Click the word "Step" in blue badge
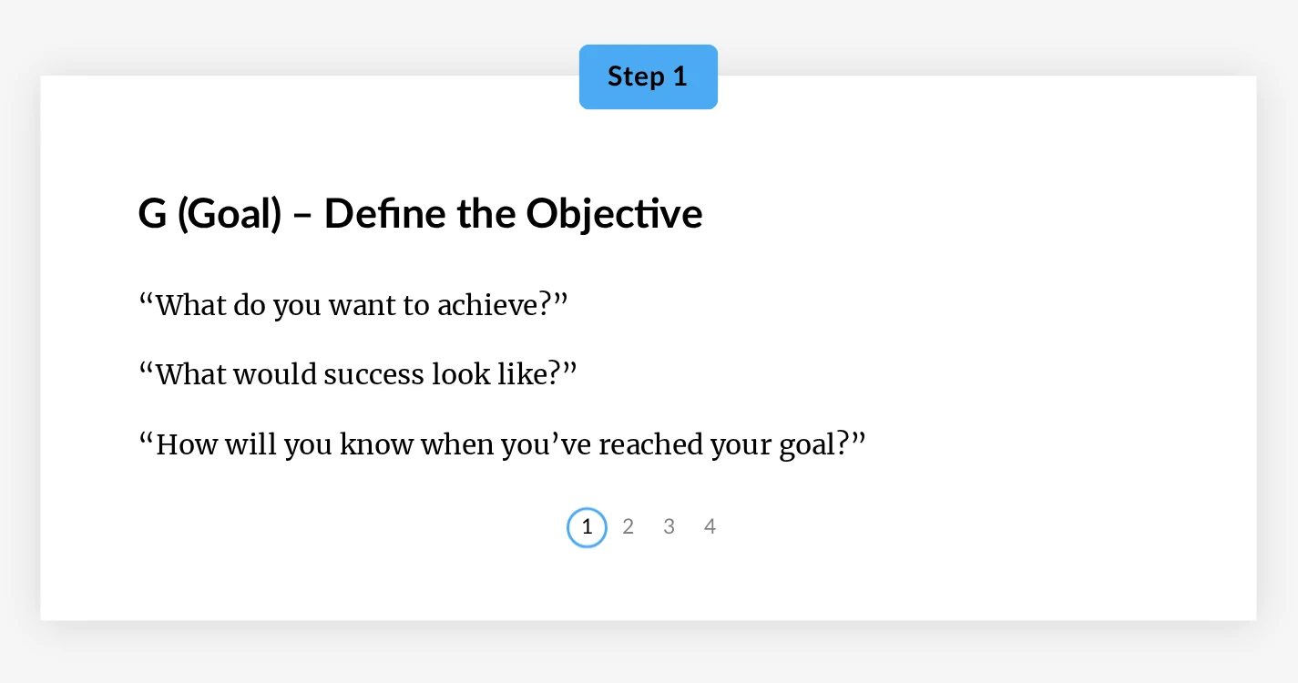The image size is (1298, 683). [x=636, y=76]
